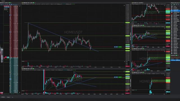
Task: Open the order book settings gear
Action: [x=10, y=4]
